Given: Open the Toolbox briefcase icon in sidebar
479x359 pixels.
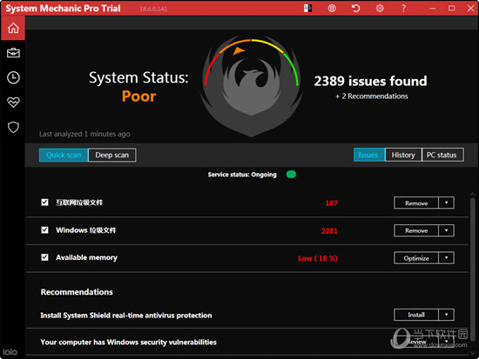Looking at the screenshot, I should point(13,53).
